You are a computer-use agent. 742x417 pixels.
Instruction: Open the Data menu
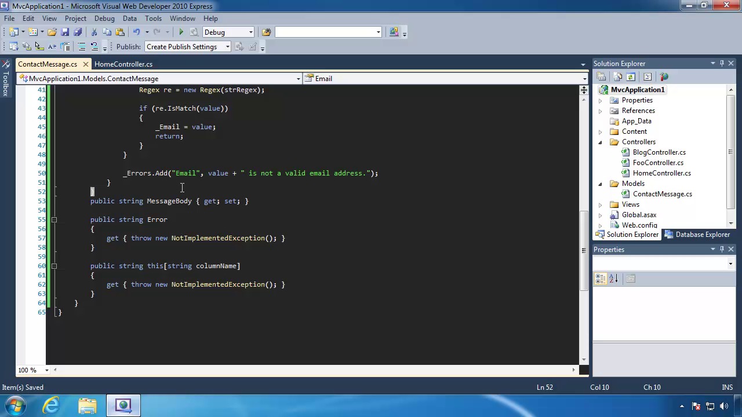[x=130, y=19]
